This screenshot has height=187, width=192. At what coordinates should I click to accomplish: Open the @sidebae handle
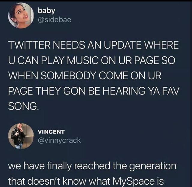55,20
